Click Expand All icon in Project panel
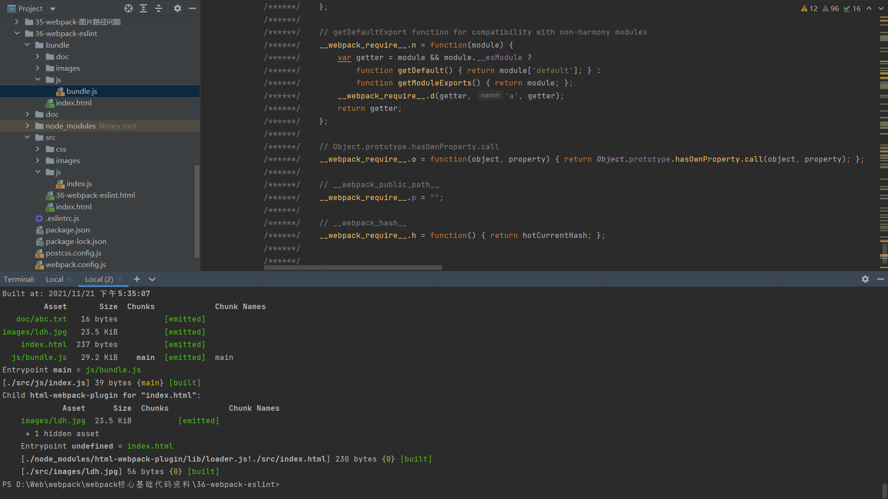 pyautogui.click(x=143, y=8)
